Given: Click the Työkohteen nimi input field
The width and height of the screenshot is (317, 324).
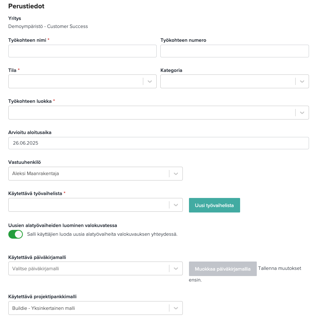Looking at the screenshot, I should tap(82, 51).
